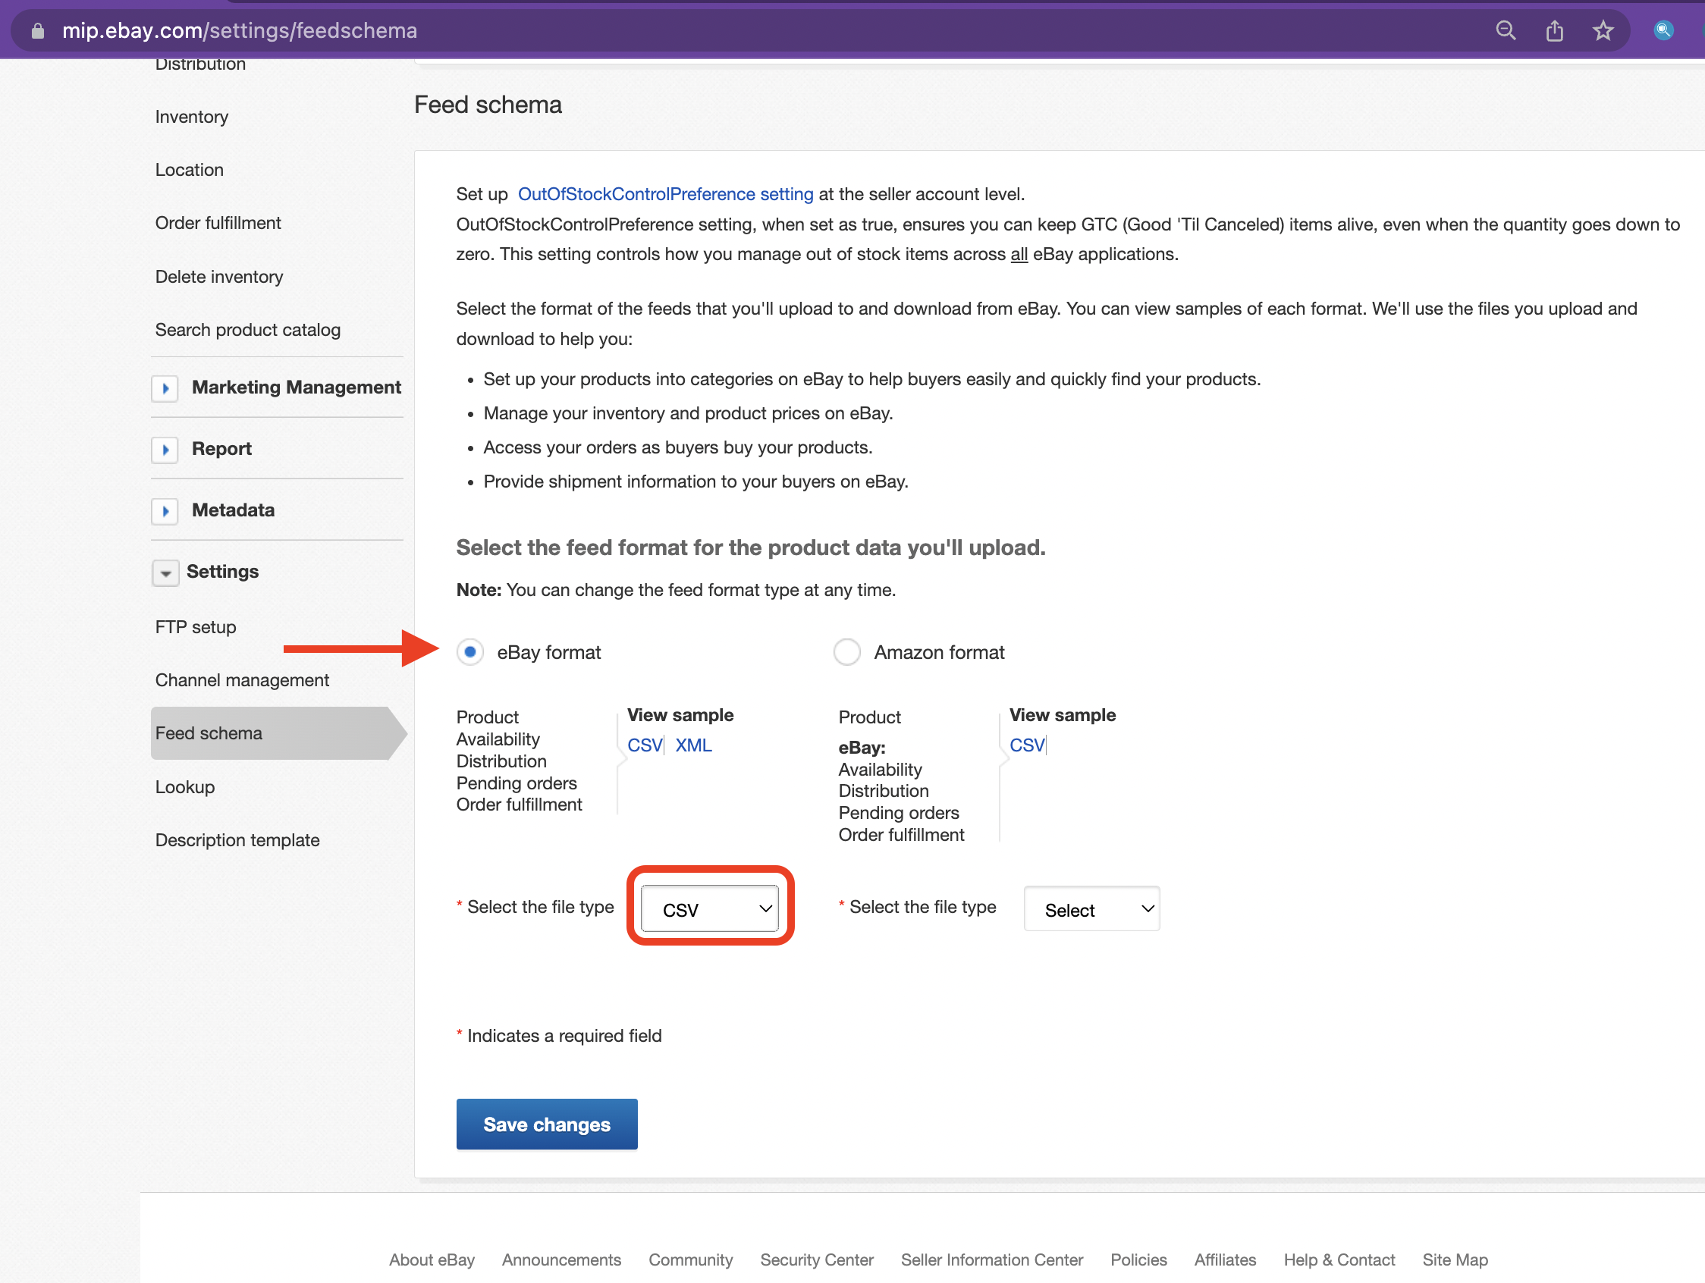Viewport: 1705px width, 1283px height.
Task: Select the eBay format radio button
Action: click(x=470, y=652)
